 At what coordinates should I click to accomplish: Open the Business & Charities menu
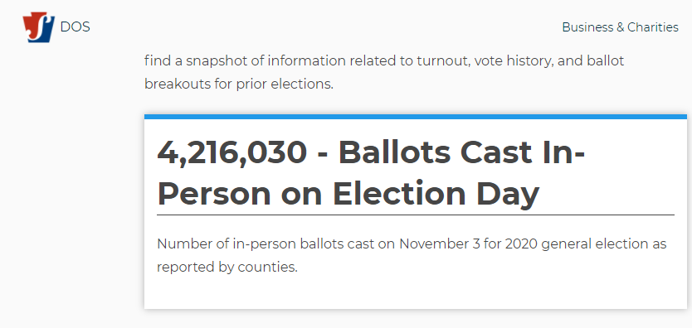[x=620, y=27]
